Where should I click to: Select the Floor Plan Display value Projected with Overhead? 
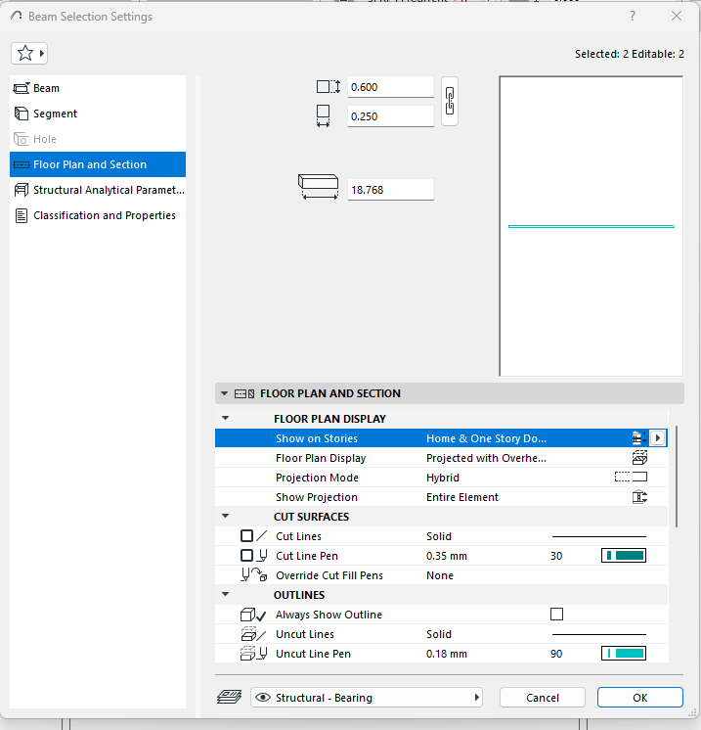pyautogui.click(x=486, y=458)
